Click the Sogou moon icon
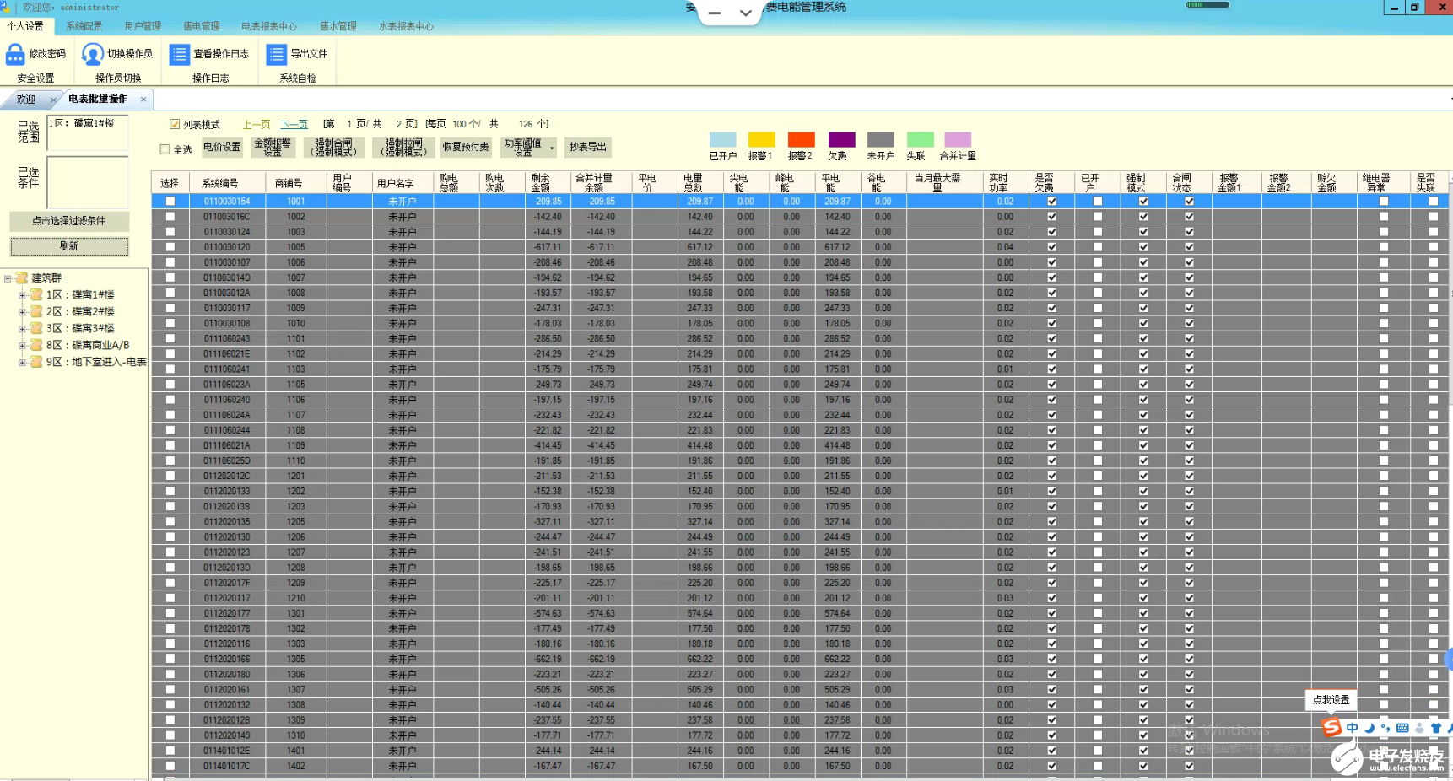Image resolution: width=1453 pixels, height=781 pixels. (1369, 728)
